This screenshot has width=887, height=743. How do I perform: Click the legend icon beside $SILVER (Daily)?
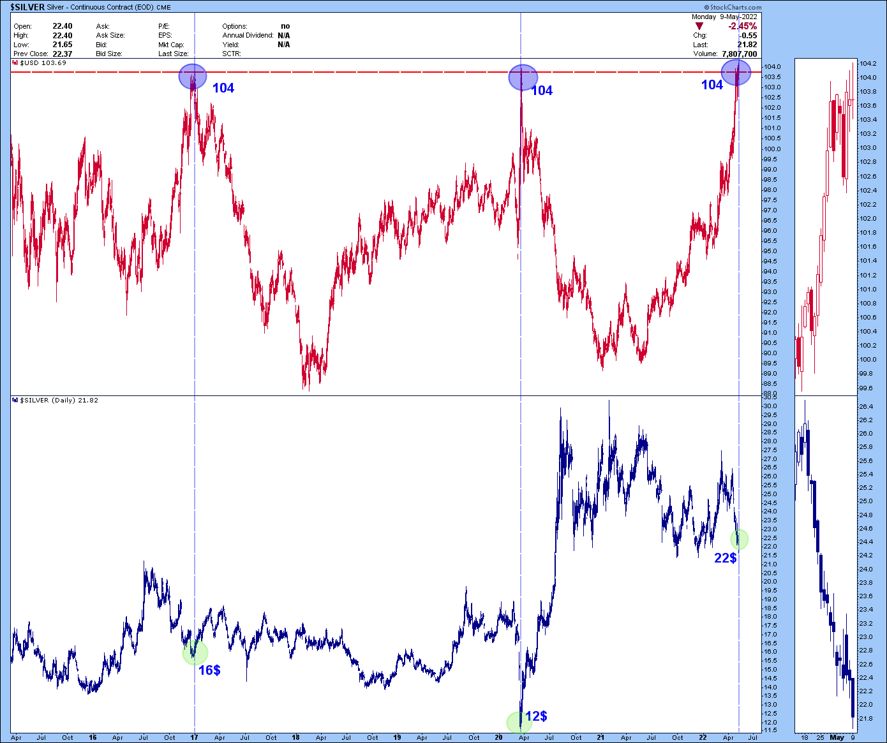coord(15,401)
